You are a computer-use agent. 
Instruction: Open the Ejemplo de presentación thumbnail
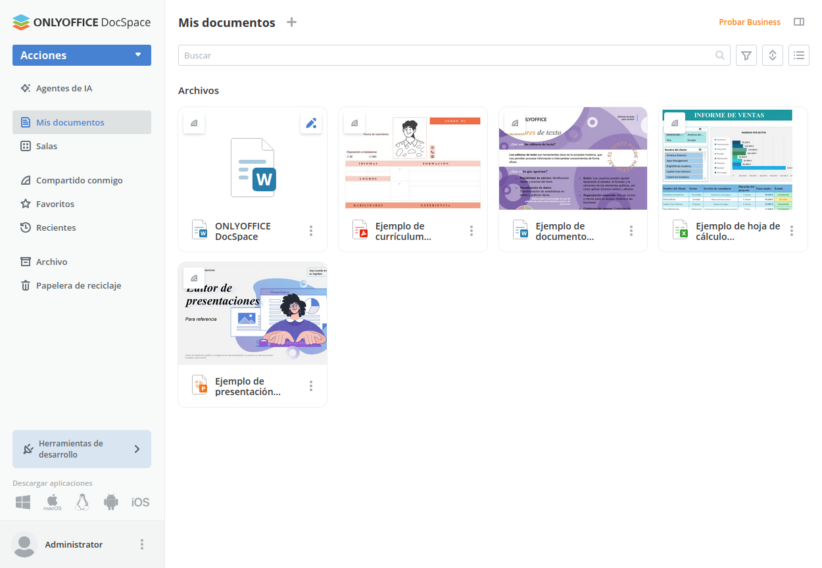253,314
